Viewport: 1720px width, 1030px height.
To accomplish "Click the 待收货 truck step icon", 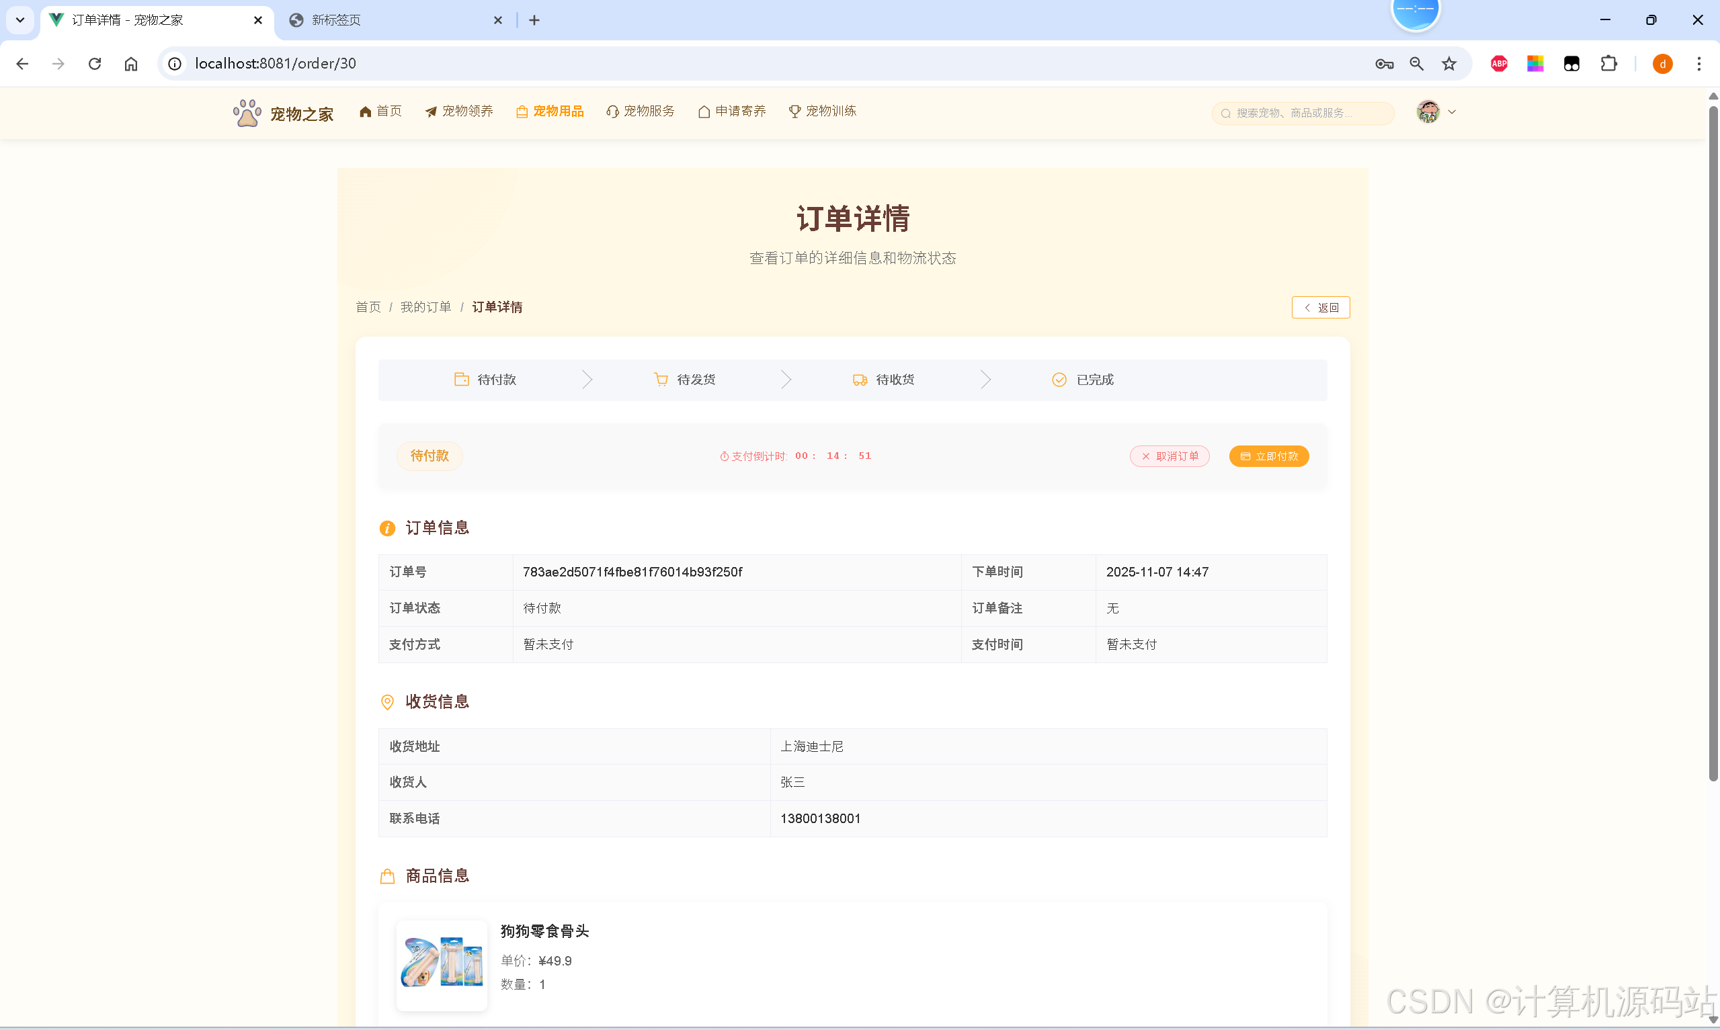I will coord(859,380).
